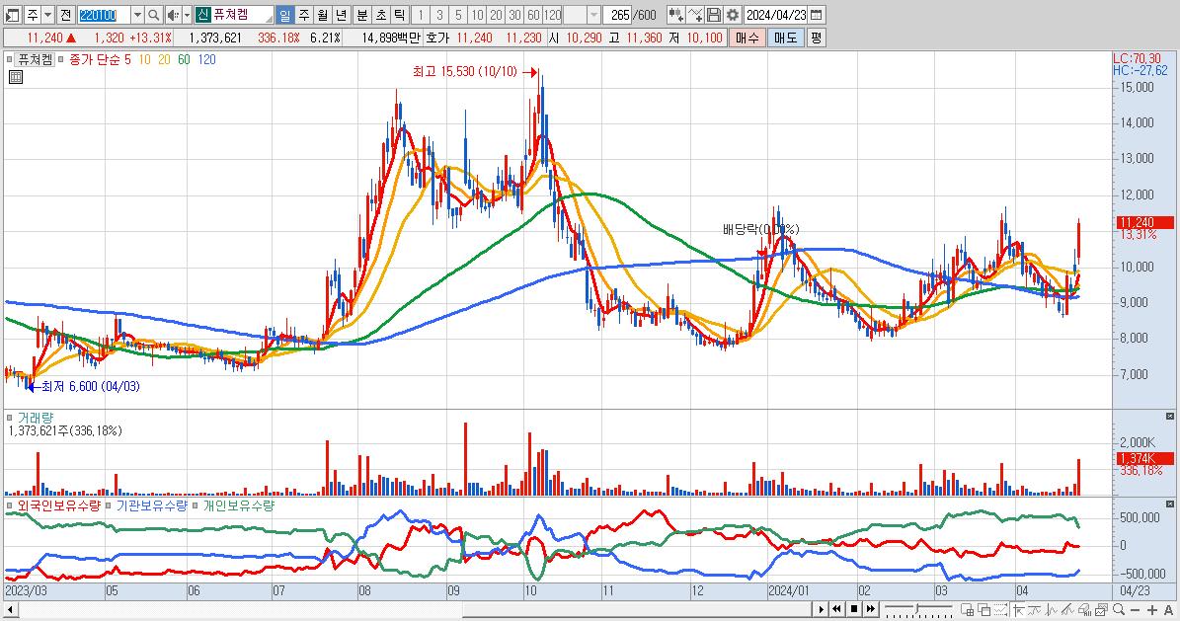Click the speaker sound alert icon

coord(173,14)
